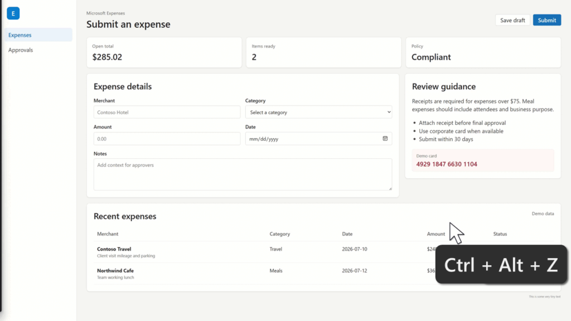This screenshot has width=571, height=321.
Task: Click the Date mm/dd/yyyy field
Action: (318, 139)
